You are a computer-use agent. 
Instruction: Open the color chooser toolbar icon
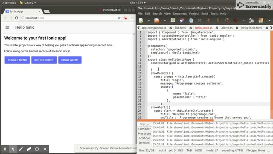click(261, 21)
